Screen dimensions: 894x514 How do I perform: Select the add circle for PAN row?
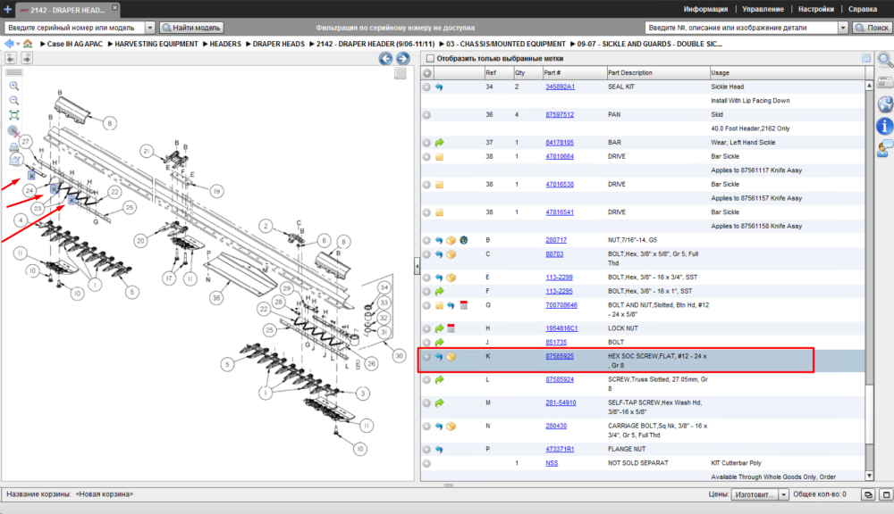click(426, 115)
